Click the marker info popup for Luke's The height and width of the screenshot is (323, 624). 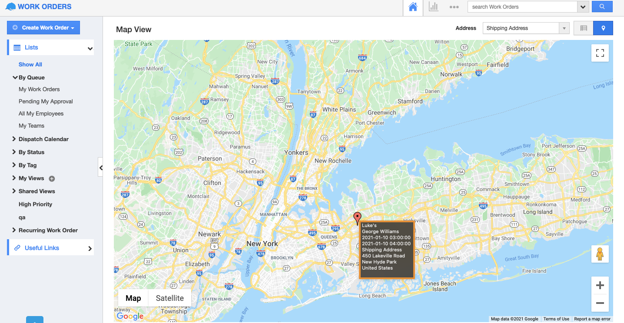pyautogui.click(x=387, y=249)
